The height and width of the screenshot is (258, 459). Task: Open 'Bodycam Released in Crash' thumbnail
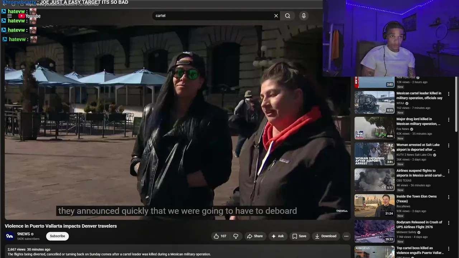coord(374,231)
